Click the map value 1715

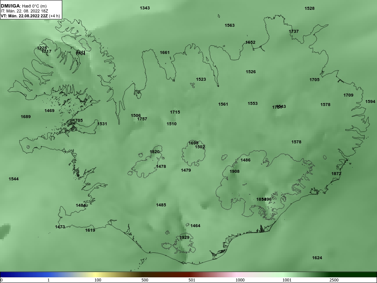pyautogui.click(x=175, y=112)
